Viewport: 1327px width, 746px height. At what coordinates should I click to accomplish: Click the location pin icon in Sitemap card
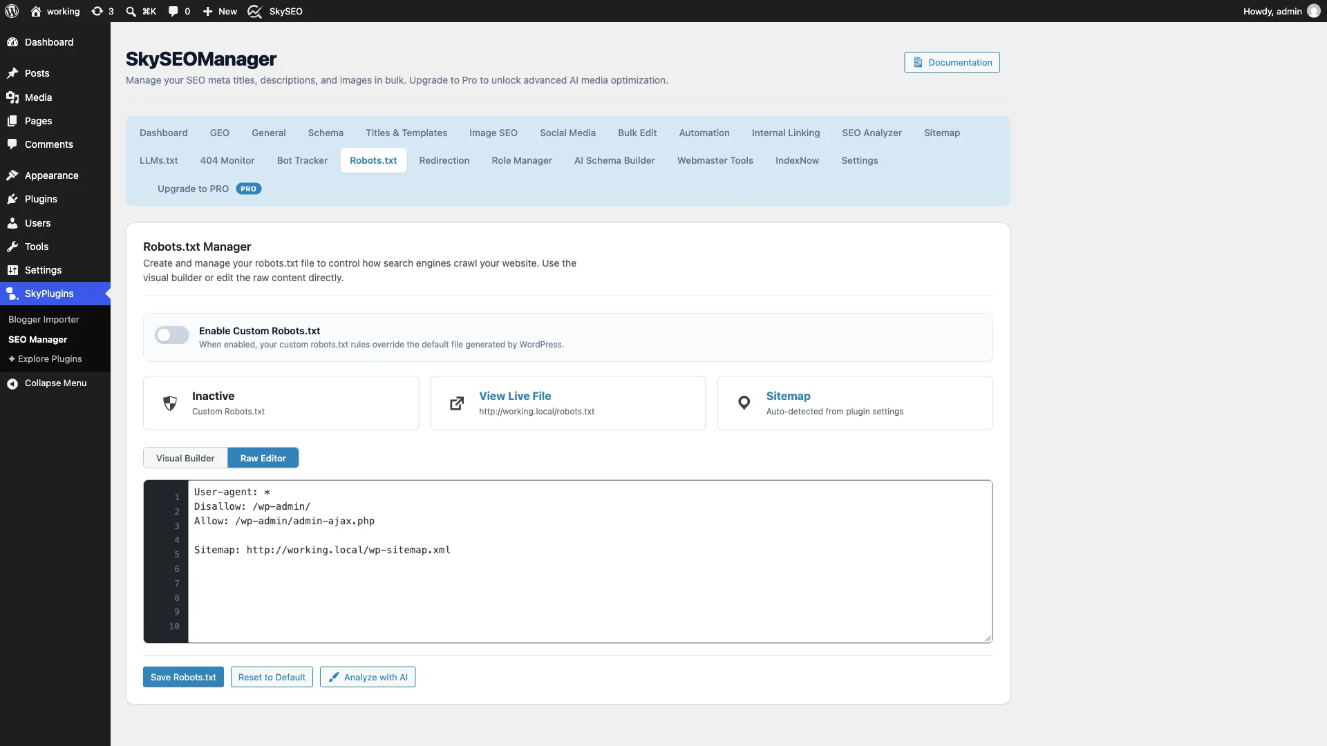[x=744, y=403]
